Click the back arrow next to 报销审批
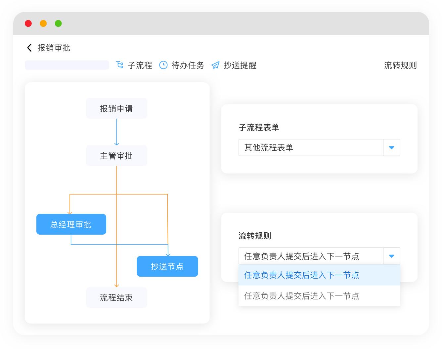Viewport: 442px width, 349px height. 29,48
